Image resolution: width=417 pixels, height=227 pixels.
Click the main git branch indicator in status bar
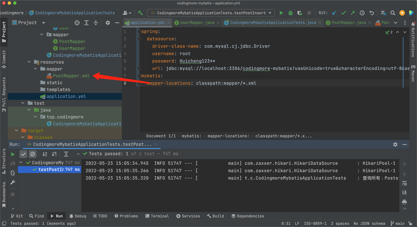click(x=397, y=223)
